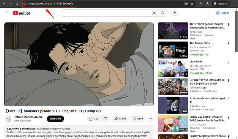Click the Monster video player
Viewport: 238px width, 139px height.
click(x=79, y=64)
